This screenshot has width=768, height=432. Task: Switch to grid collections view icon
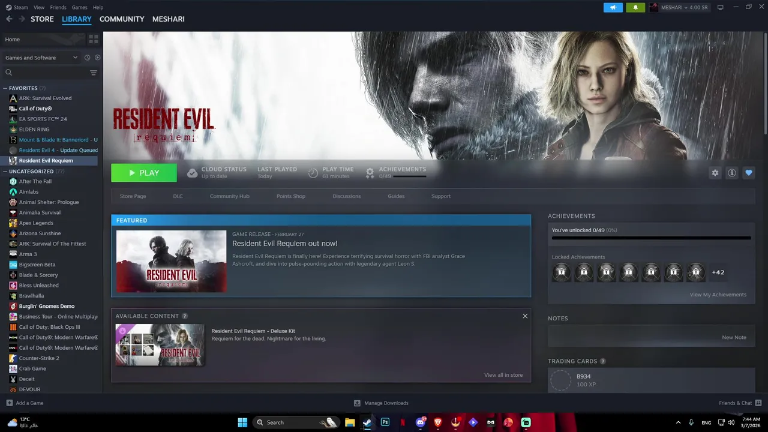pyautogui.click(x=93, y=39)
